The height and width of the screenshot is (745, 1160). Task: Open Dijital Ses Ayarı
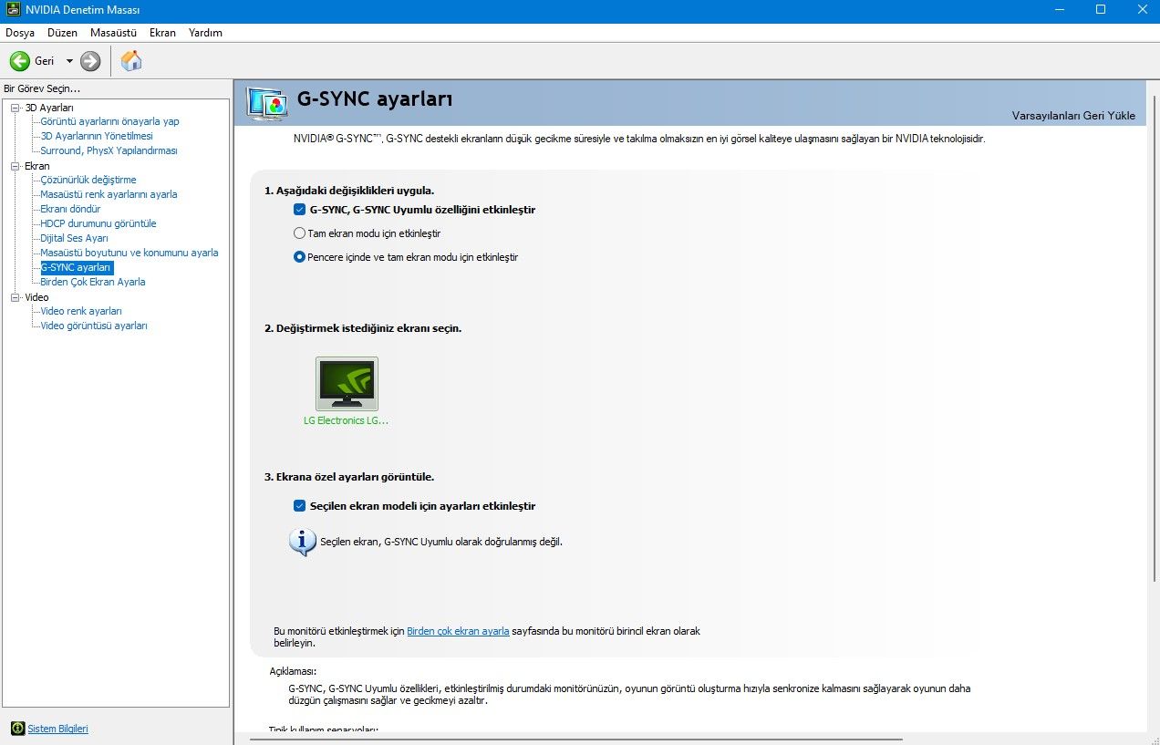74,238
